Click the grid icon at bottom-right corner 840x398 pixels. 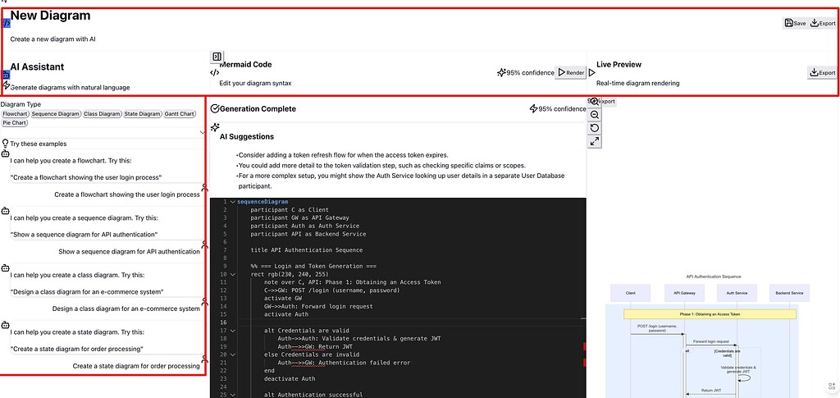coord(832,387)
